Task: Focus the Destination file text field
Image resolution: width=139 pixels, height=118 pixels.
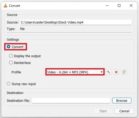Action: pyautogui.click(x=71, y=101)
